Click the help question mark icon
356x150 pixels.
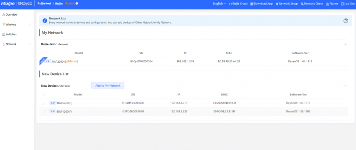(346, 21)
